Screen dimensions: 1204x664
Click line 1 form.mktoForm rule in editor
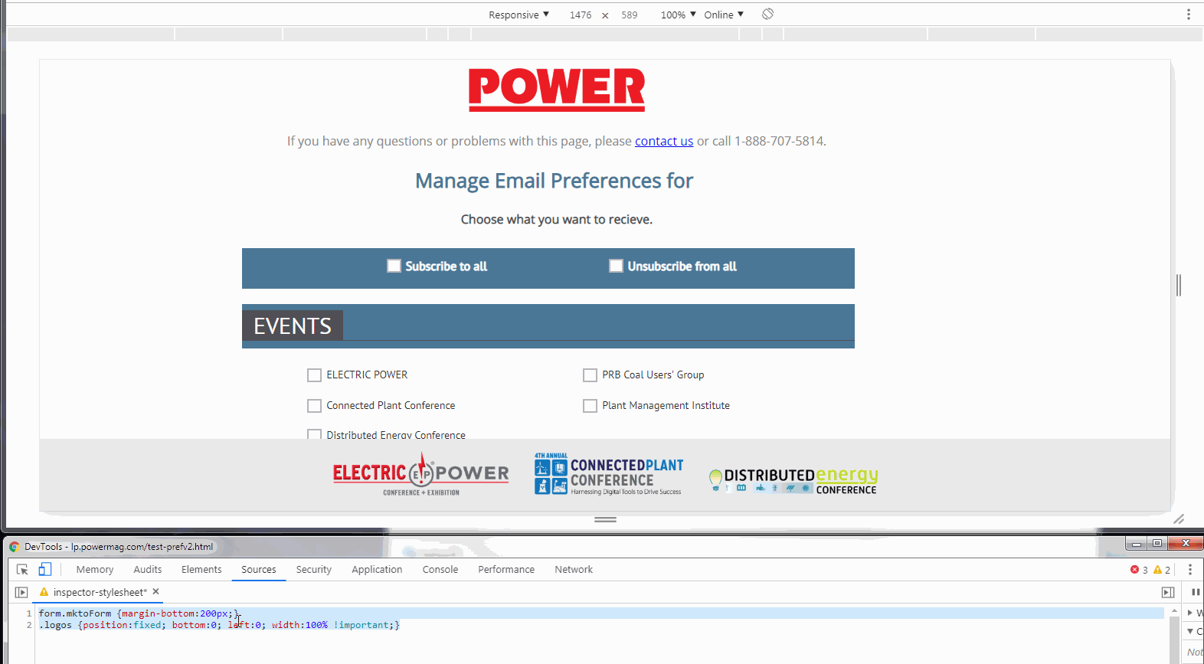tap(139, 613)
